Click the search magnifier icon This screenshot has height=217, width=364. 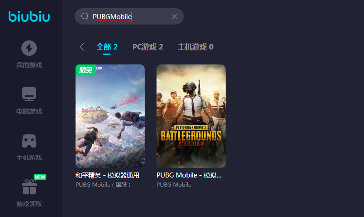coord(85,16)
